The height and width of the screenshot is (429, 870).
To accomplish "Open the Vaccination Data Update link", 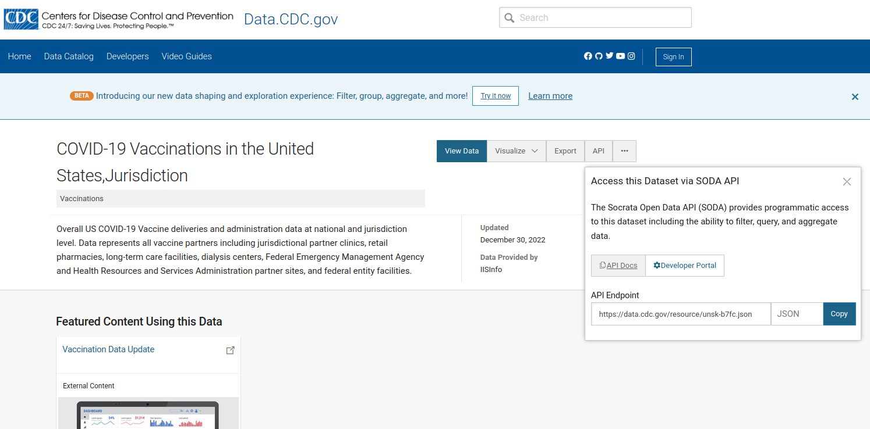I will (108, 349).
